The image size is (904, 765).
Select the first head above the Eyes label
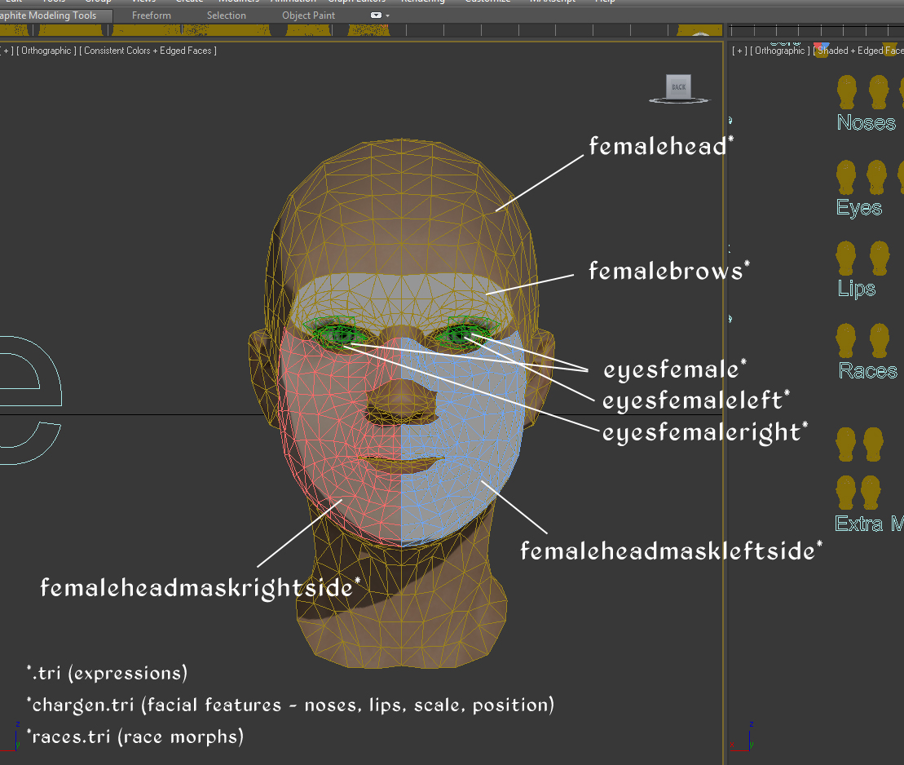(x=846, y=178)
